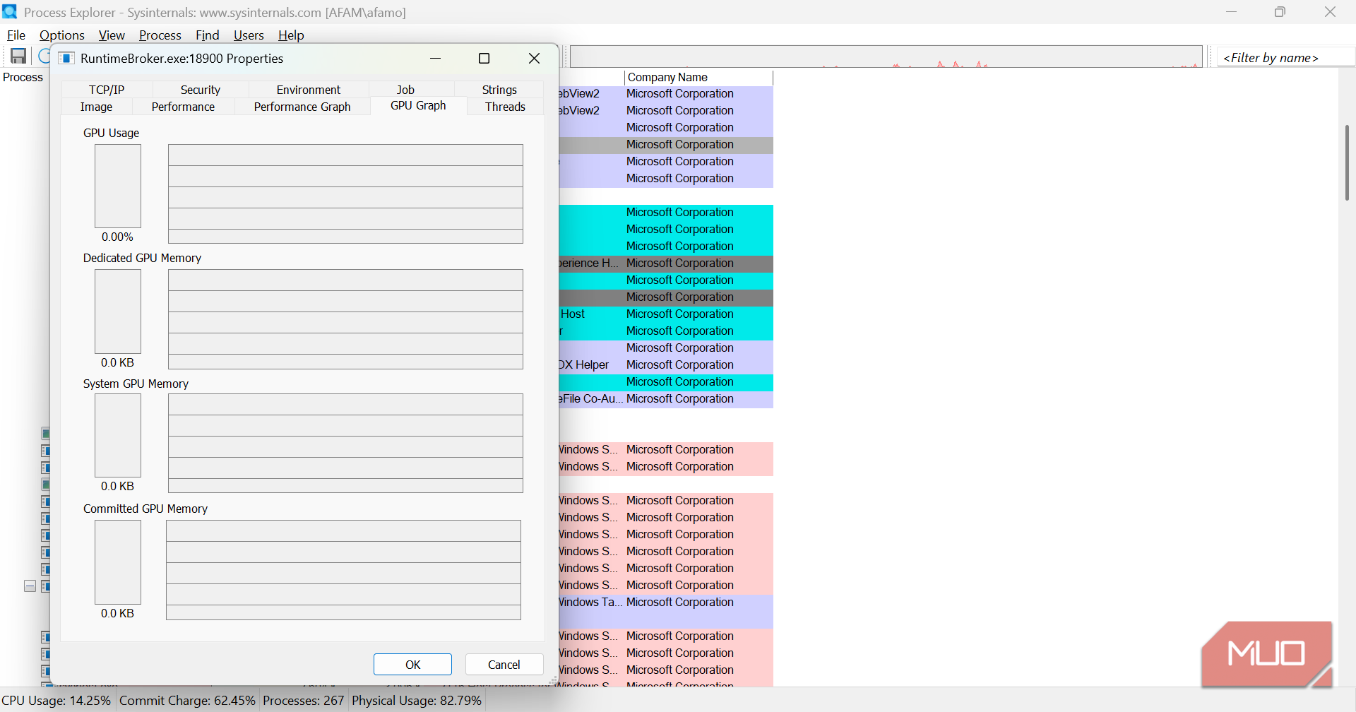1356x712 pixels.
Task: Click the 0.0 KB value under Committed GPU Memory
Action: point(117,614)
